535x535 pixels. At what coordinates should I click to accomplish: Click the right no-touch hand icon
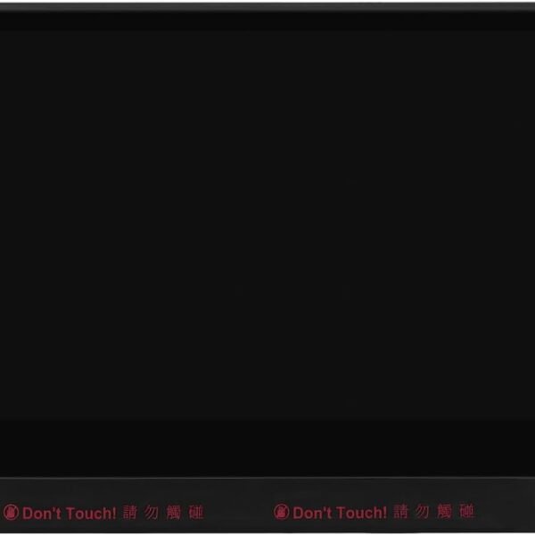click(282, 512)
